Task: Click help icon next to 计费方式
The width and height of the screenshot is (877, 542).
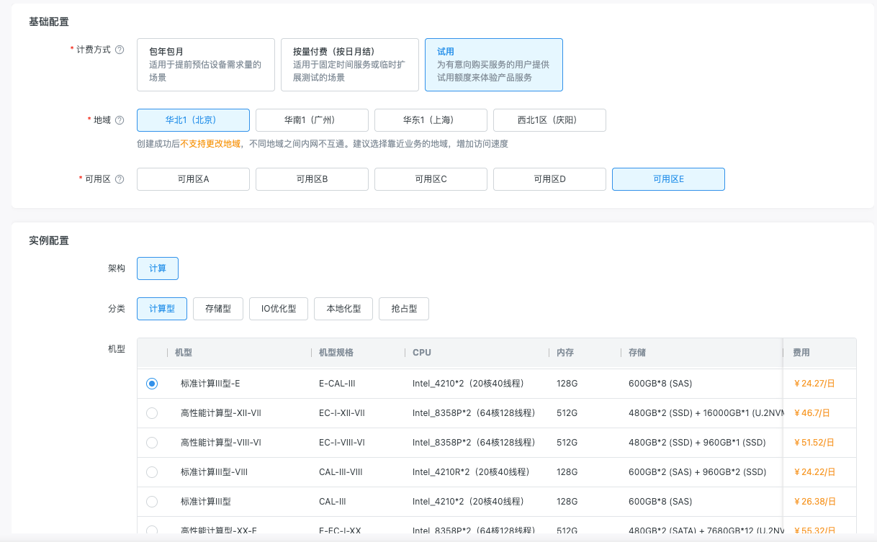Action: [120, 50]
